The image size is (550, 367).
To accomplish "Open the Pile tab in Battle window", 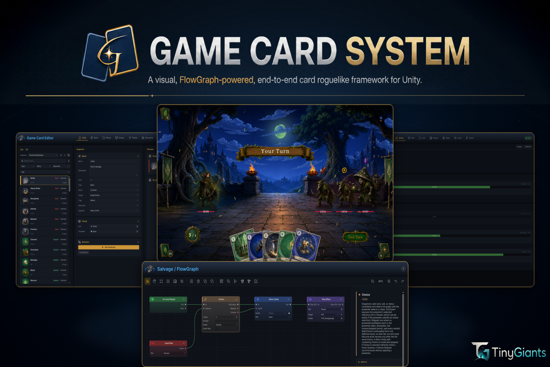I will click(411, 138).
